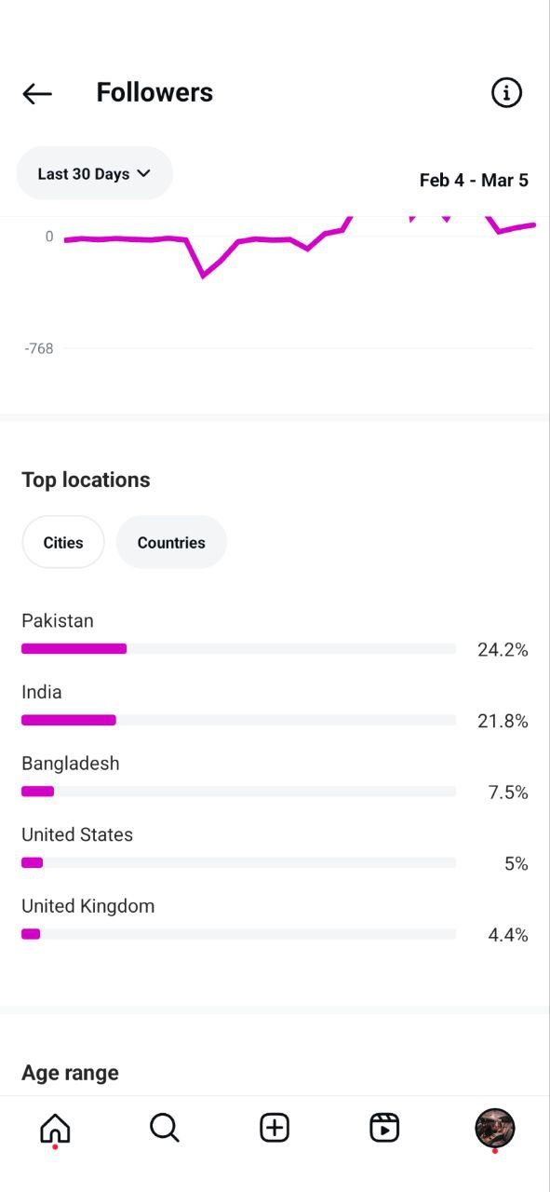Click the Age range section heading
This screenshot has width=550, height=1192.
71,1073
